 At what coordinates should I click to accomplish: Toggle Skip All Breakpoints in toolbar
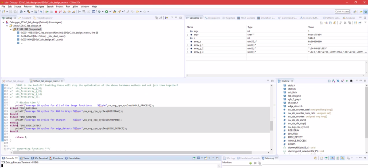point(41,12)
